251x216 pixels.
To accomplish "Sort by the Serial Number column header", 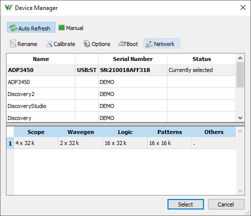I will (x=132, y=59).
